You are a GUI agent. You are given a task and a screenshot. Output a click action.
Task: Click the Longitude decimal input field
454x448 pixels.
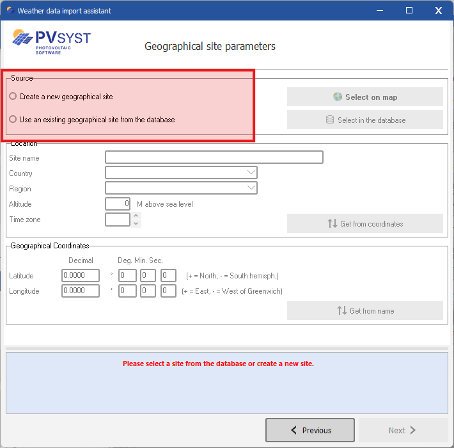[81, 291]
